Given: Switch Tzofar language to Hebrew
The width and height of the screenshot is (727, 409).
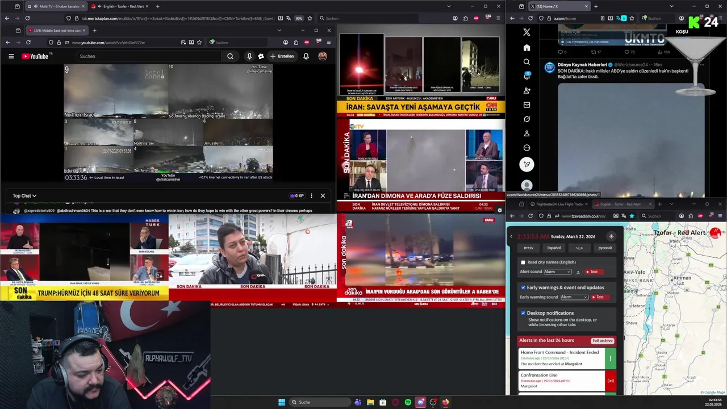Looking at the screenshot, I should tap(528, 248).
